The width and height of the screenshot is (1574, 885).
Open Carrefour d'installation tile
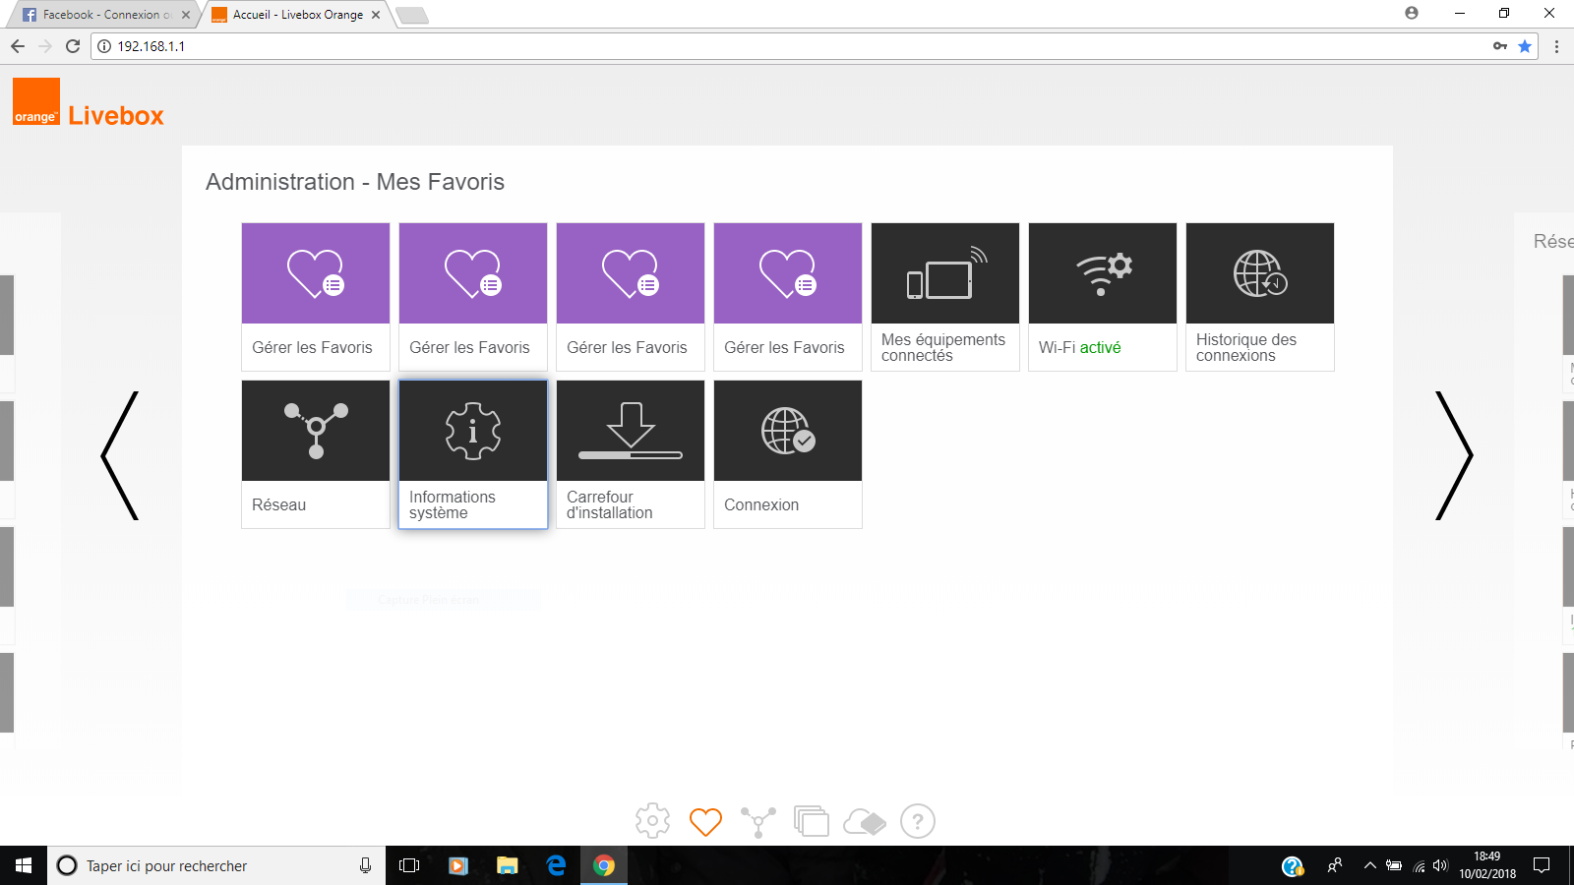coord(630,453)
